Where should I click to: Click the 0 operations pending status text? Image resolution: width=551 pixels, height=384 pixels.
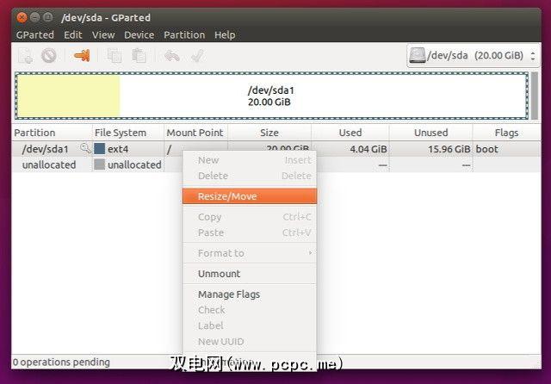(61, 362)
